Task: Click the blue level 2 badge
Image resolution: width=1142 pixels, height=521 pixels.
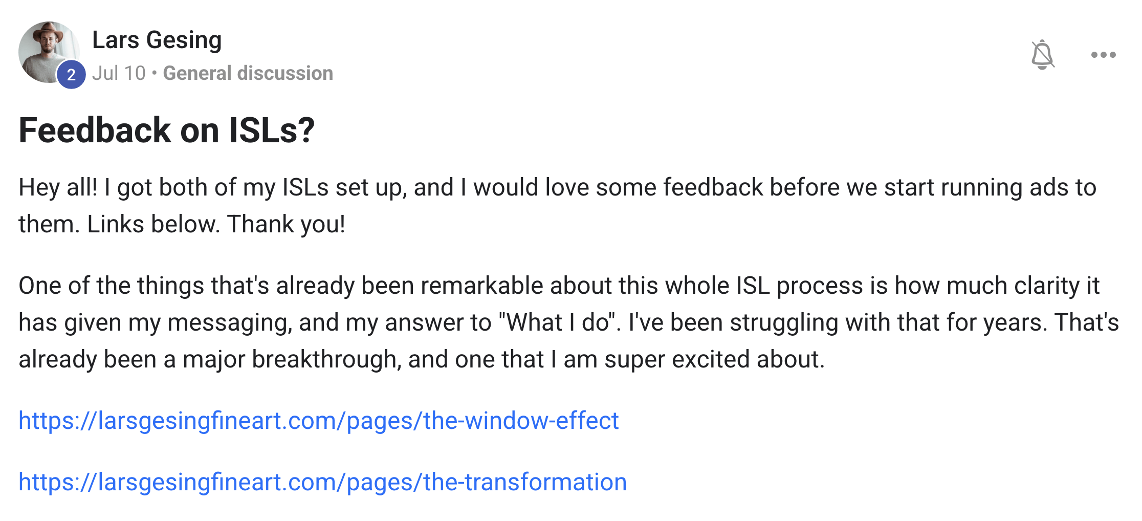Action: (x=71, y=75)
